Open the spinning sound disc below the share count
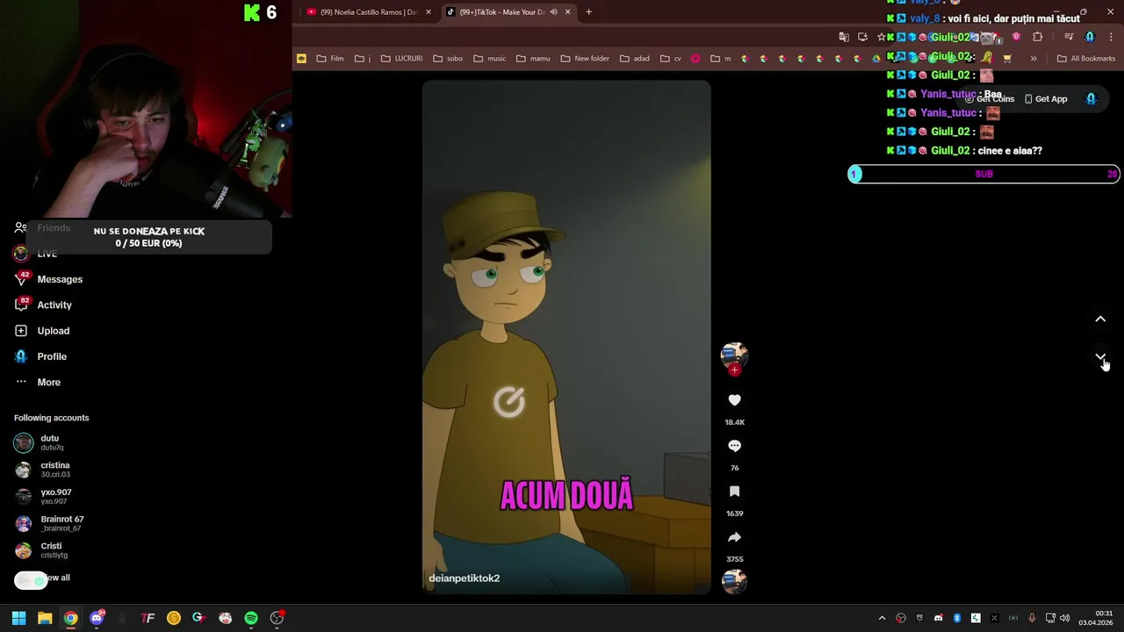The width and height of the screenshot is (1124, 632). coord(734,581)
